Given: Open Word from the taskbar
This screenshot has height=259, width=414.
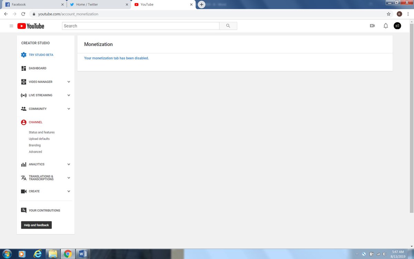Looking at the screenshot, I should (x=83, y=254).
